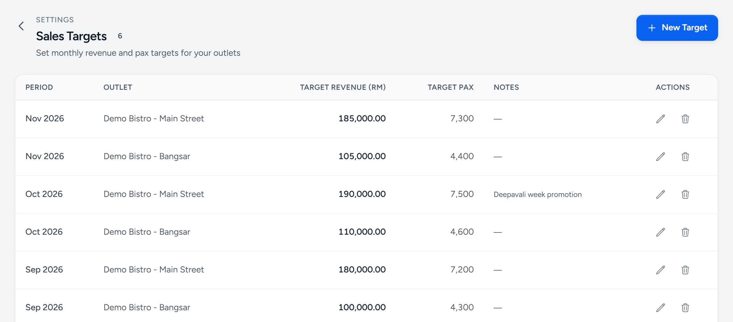Click the 4,600 target pax cell
This screenshot has height=322, width=733.
pyautogui.click(x=462, y=232)
